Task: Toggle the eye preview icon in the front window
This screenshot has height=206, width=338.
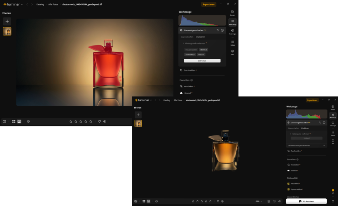Action: point(280,201)
